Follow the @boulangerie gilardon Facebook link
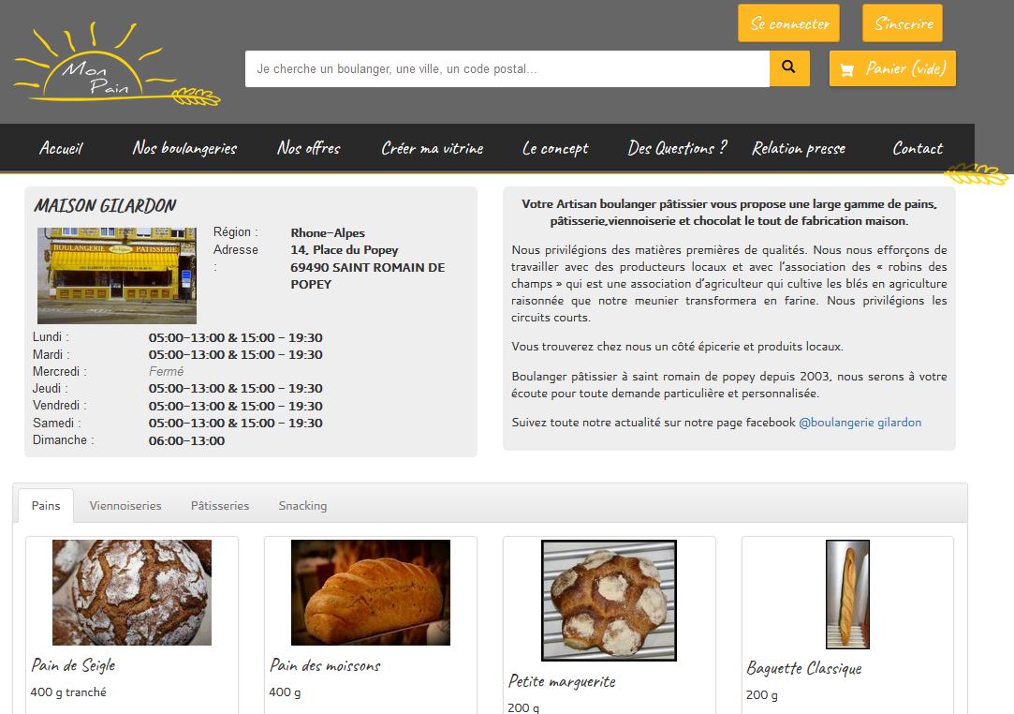This screenshot has height=714, width=1014. click(x=860, y=423)
